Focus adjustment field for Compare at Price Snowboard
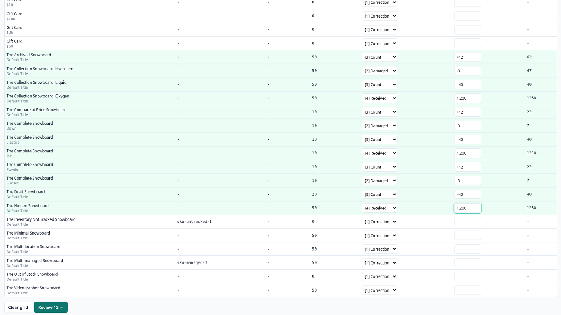 (468, 112)
